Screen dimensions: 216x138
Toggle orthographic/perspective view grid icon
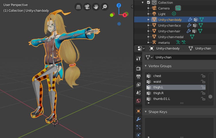(x=78, y=7)
